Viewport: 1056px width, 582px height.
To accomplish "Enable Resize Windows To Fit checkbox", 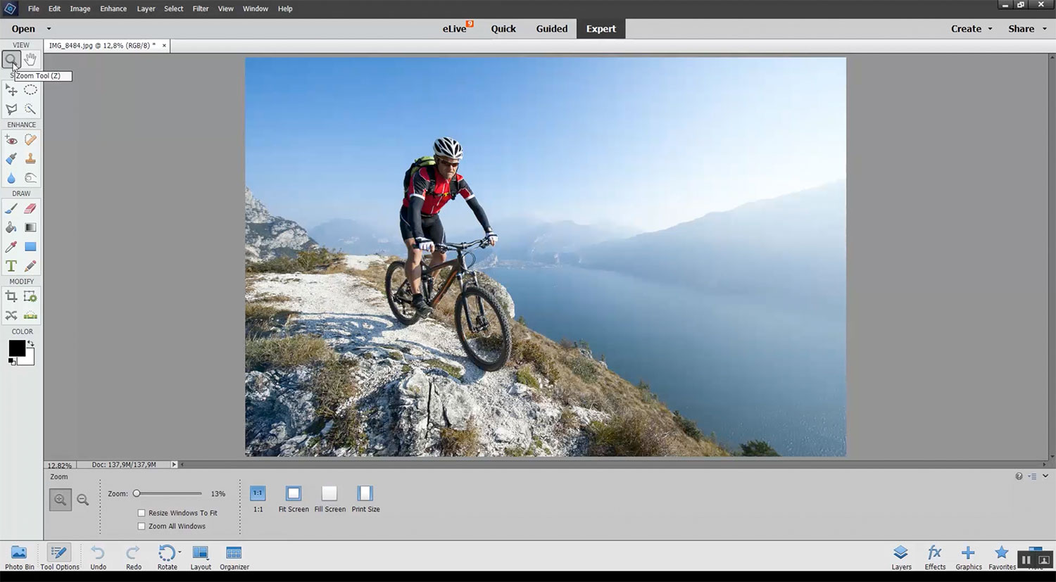I will click(x=142, y=513).
